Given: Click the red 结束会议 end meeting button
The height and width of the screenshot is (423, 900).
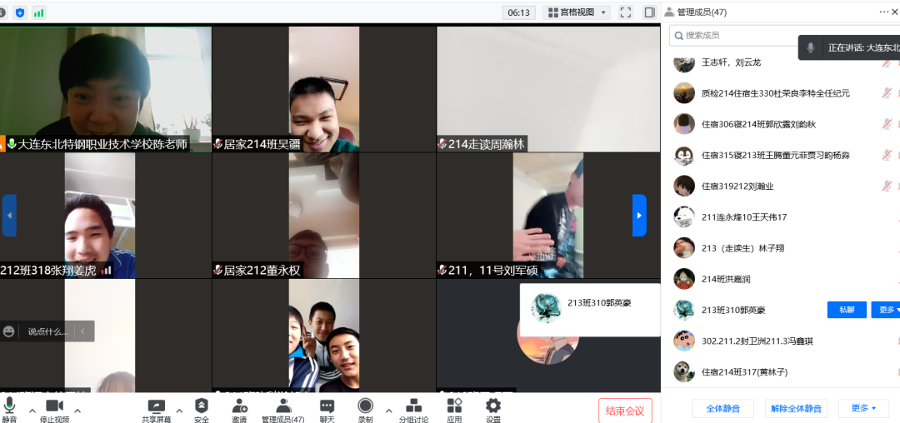Looking at the screenshot, I should (625, 410).
